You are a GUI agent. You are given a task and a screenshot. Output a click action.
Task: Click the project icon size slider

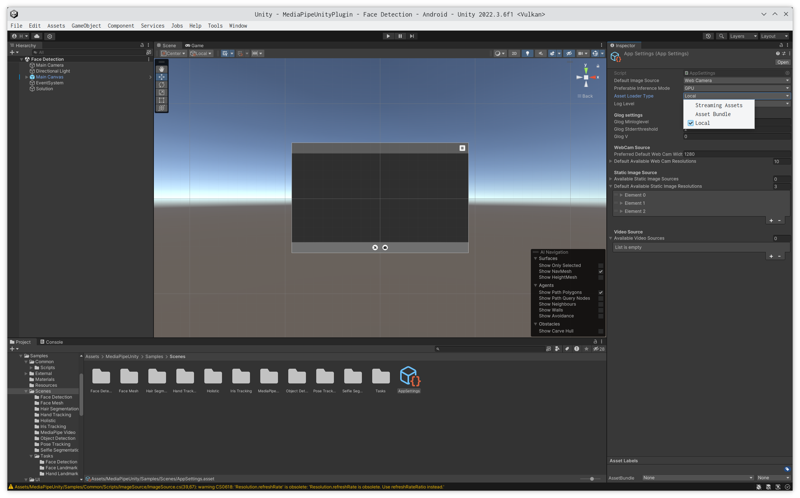tap(591, 479)
